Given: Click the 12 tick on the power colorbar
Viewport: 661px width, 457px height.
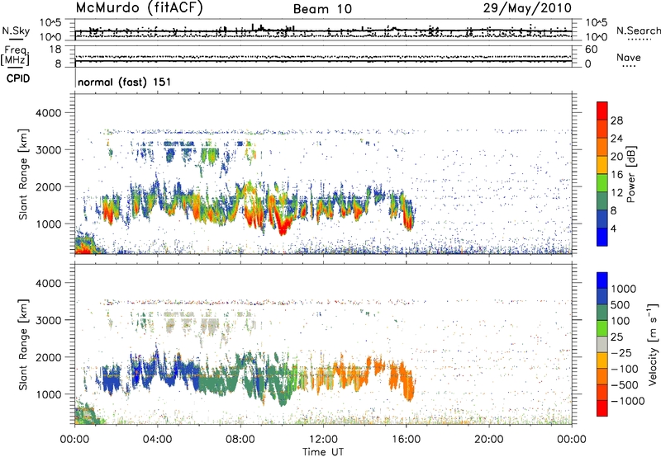Looking at the screenshot, I should point(616,193).
